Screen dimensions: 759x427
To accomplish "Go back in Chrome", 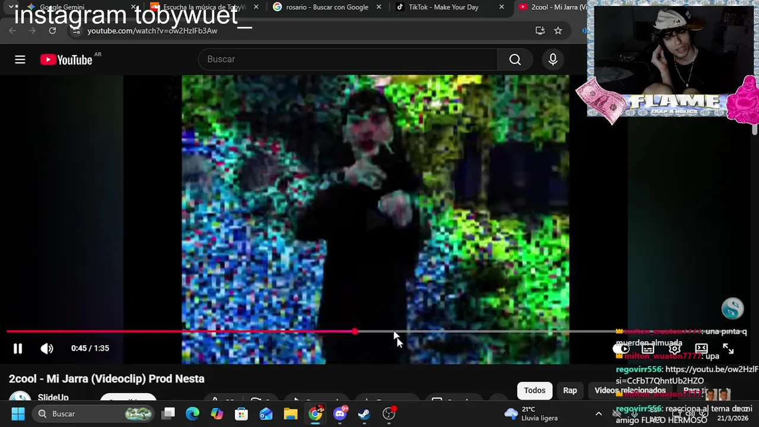I will pos(12,30).
